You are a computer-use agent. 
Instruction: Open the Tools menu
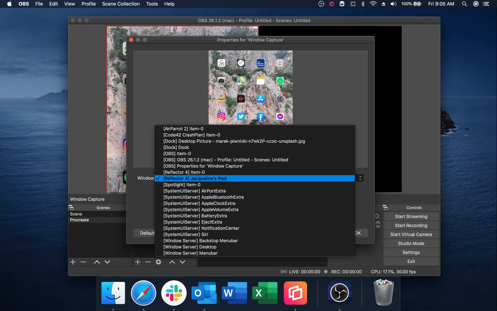point(152,4)
